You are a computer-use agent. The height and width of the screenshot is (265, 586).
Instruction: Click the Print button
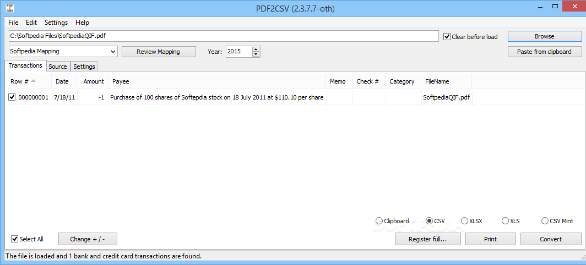tap(490, 239)
